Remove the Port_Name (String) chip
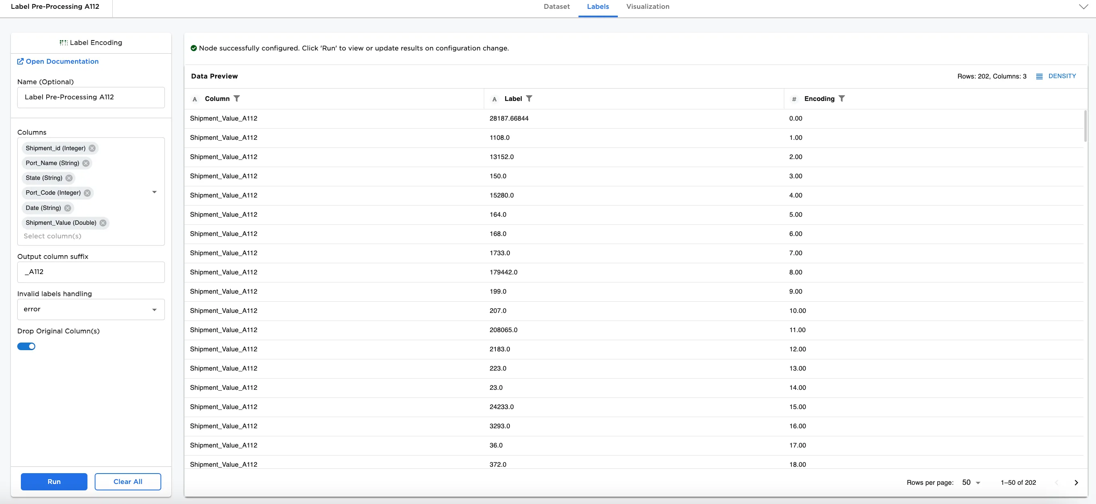Image resolution: width=1096 pixels, height=504 pixels. (x=86, y=163)
